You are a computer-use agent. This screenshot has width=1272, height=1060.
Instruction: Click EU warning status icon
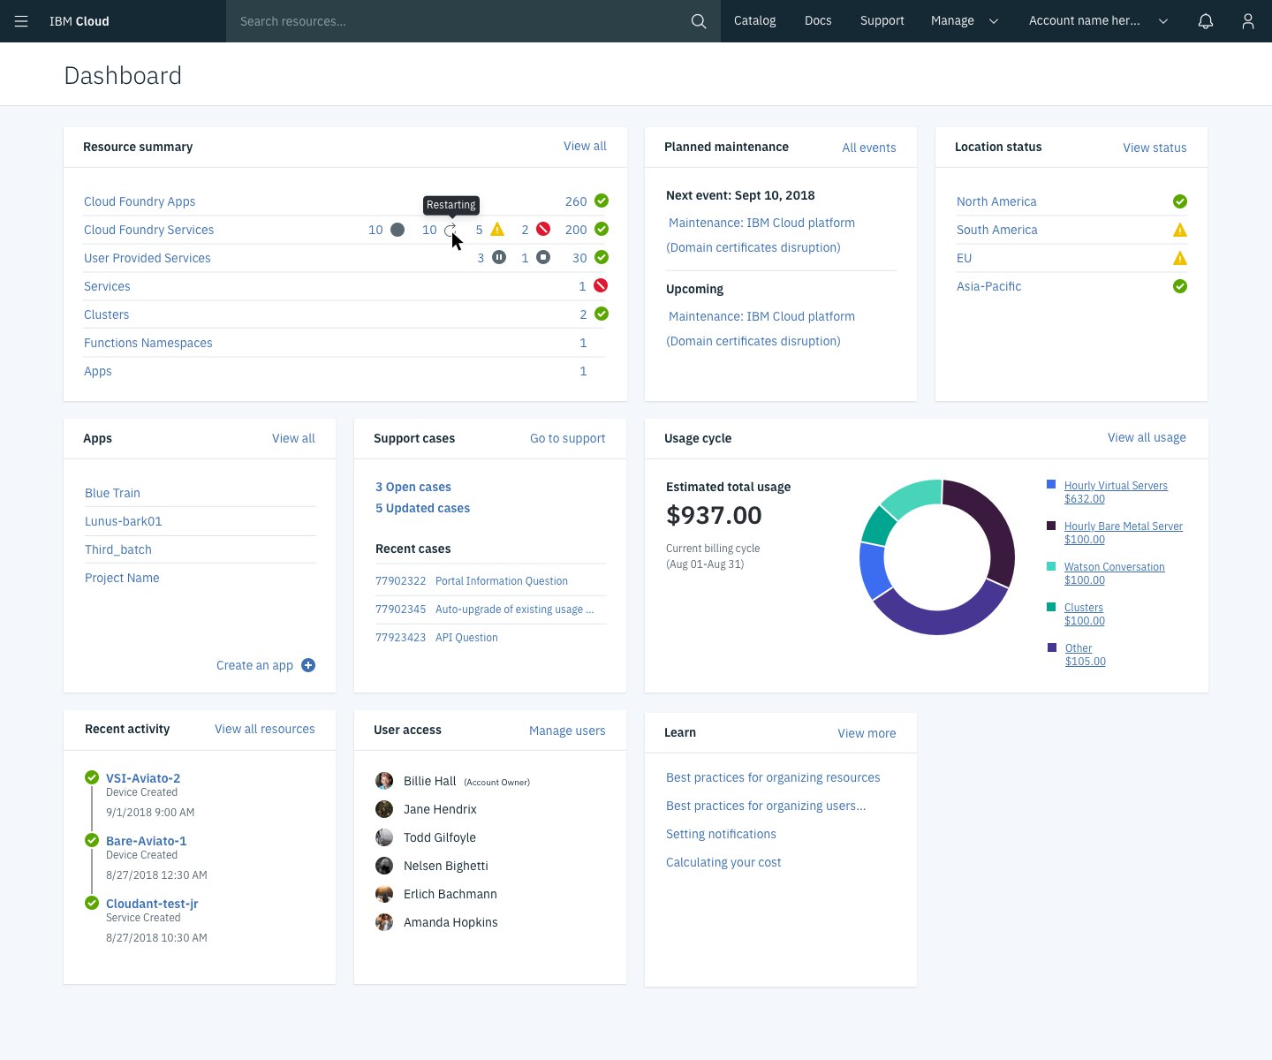[x=1180, y=258]
